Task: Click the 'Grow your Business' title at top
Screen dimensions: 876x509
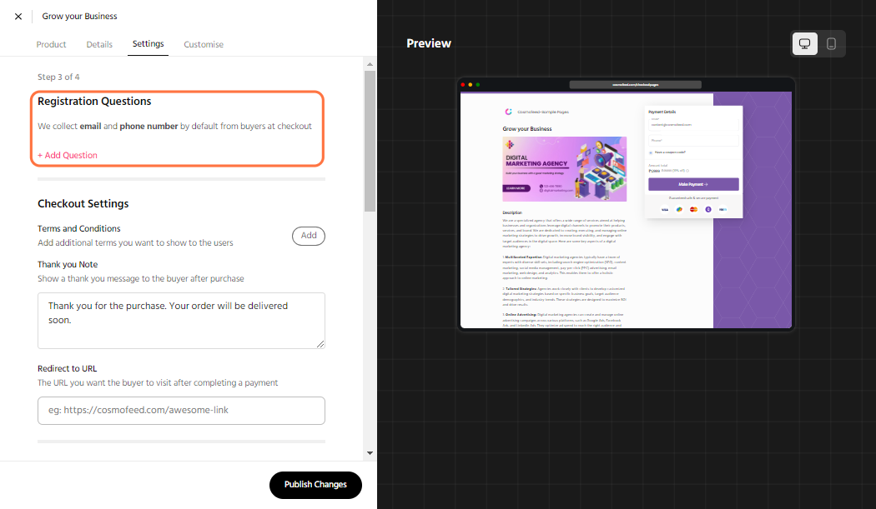Action: tap(80, 16)
